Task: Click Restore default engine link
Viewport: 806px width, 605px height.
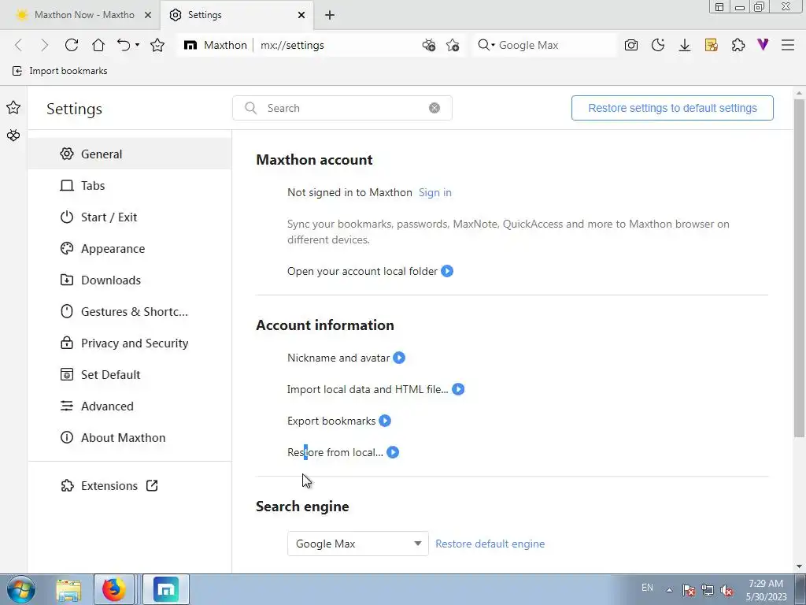Action: (x=490, y=544)
